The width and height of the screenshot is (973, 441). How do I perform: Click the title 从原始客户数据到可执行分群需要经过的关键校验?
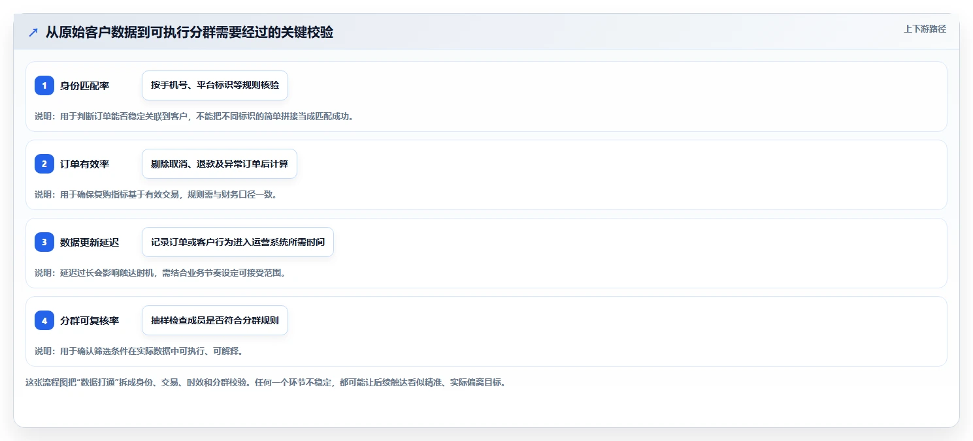tap(190, 33)
